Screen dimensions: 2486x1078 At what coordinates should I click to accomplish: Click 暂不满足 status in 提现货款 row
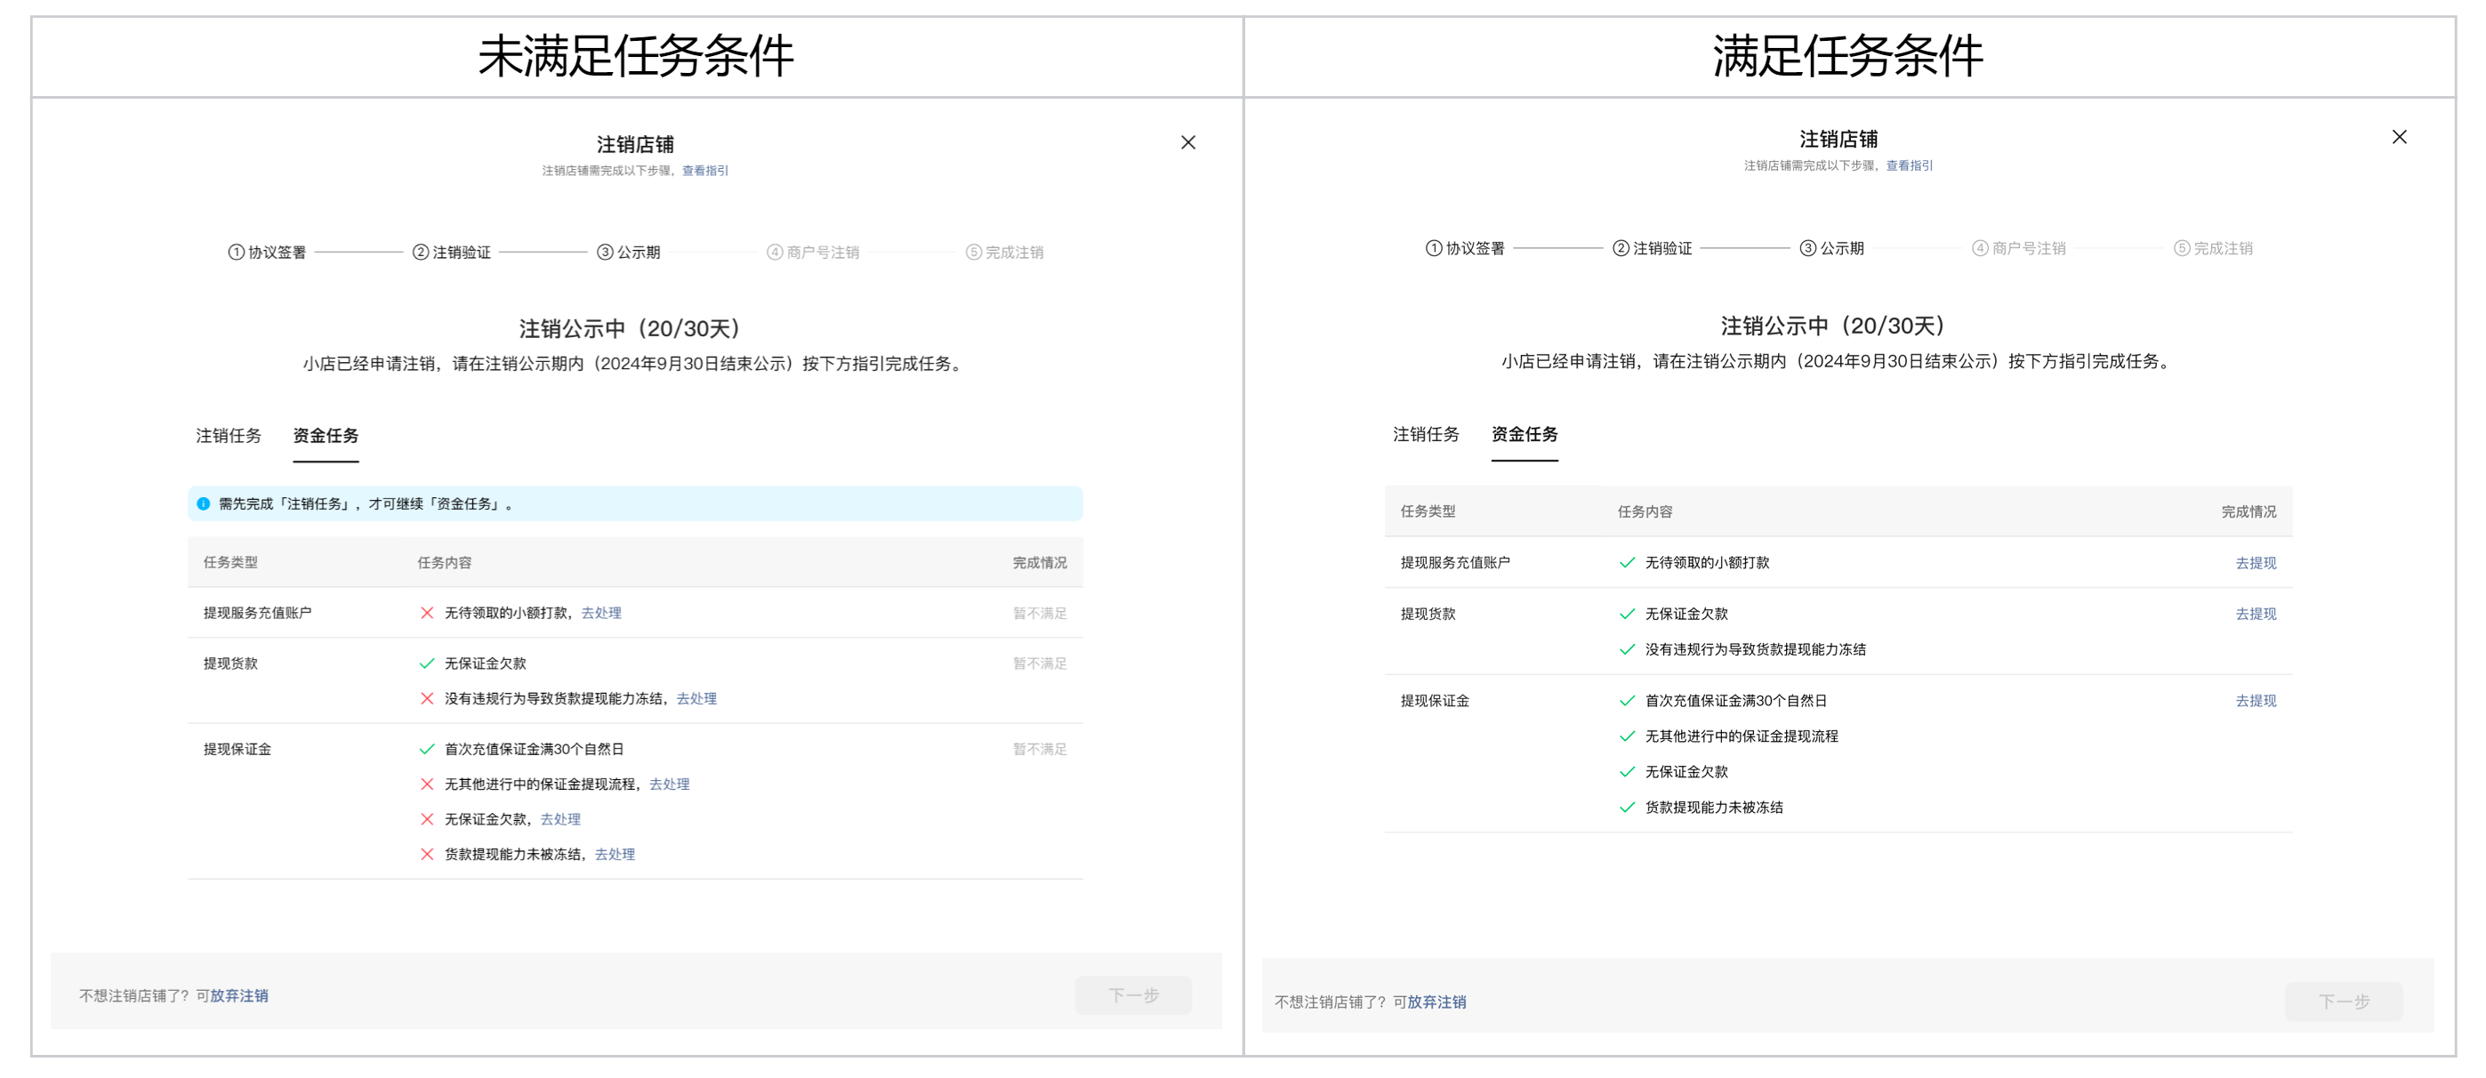coord(1040,664)
